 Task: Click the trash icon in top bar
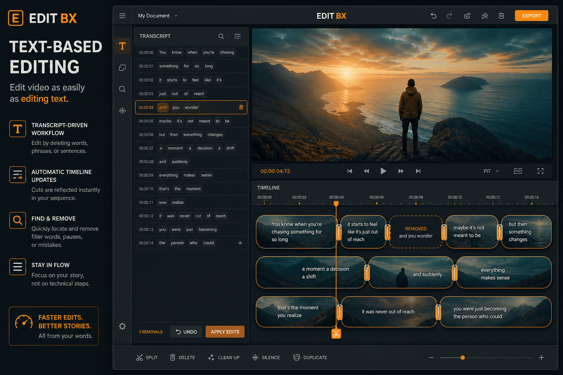501,16
